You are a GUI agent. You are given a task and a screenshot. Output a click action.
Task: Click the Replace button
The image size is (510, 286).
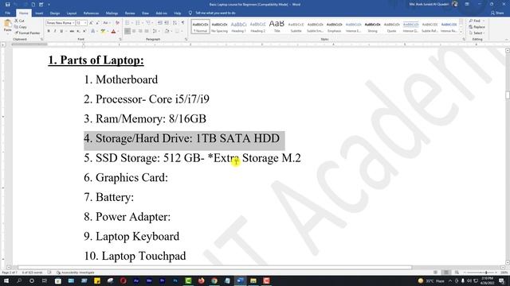point(477,27)
